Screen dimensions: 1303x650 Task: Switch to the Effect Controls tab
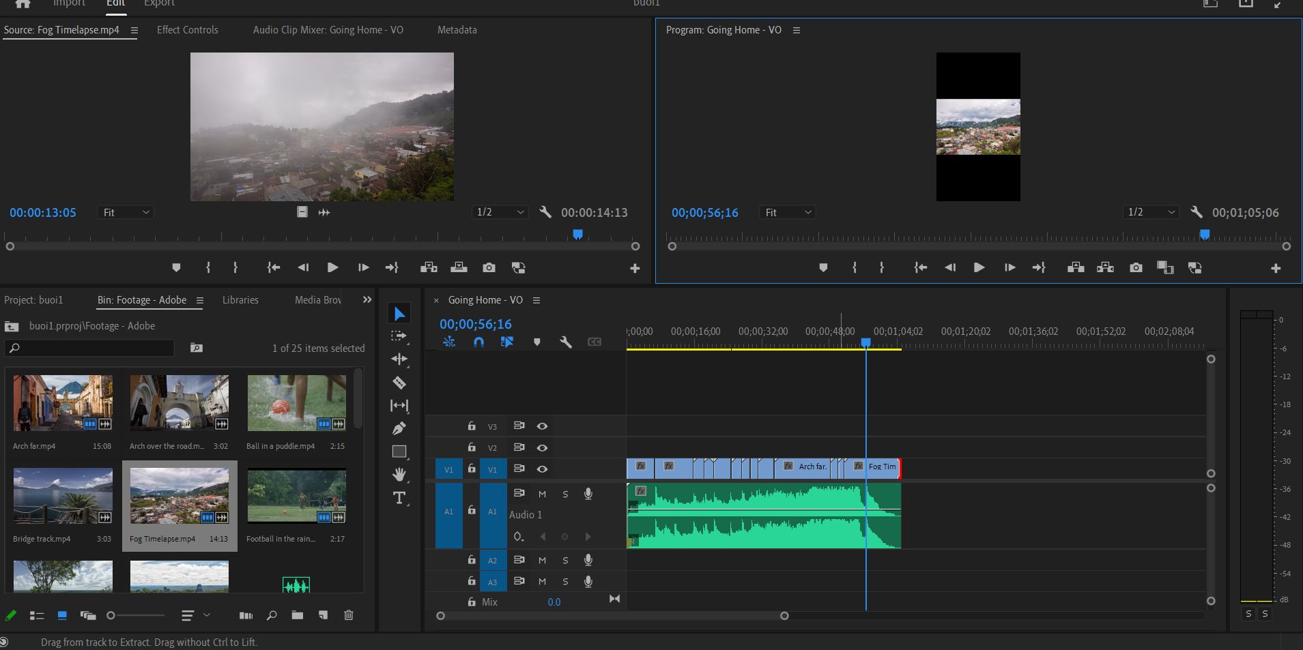188,30
